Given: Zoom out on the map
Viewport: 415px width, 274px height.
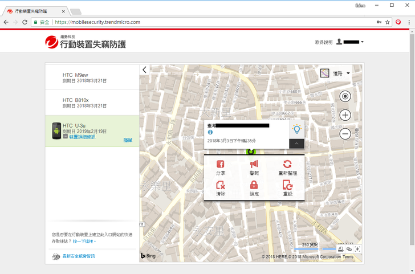Looking at the screenshot, I should click(x=345, y=134).
